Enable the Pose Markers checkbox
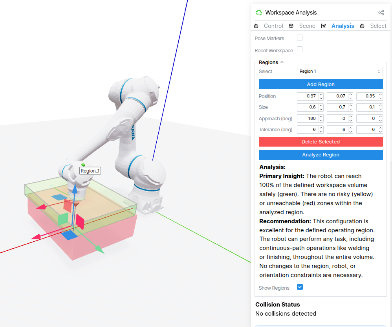This screenshot has height=327, width=392. click(300, 38)
